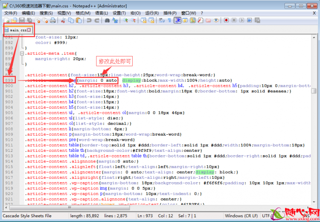320x222 pixels.
Task: Click the Close All documents icon
Action: click(45, 20)
